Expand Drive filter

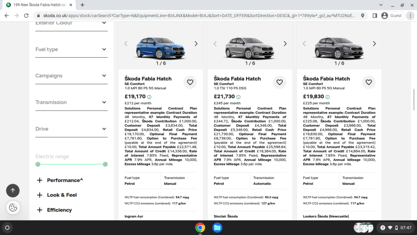point(72,129)
